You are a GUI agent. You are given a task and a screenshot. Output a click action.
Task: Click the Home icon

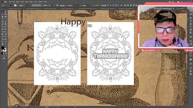coord(5,2)
